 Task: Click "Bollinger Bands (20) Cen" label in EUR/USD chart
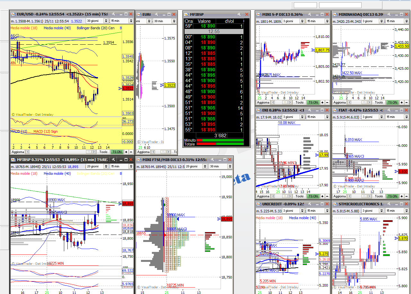[95, 28]
